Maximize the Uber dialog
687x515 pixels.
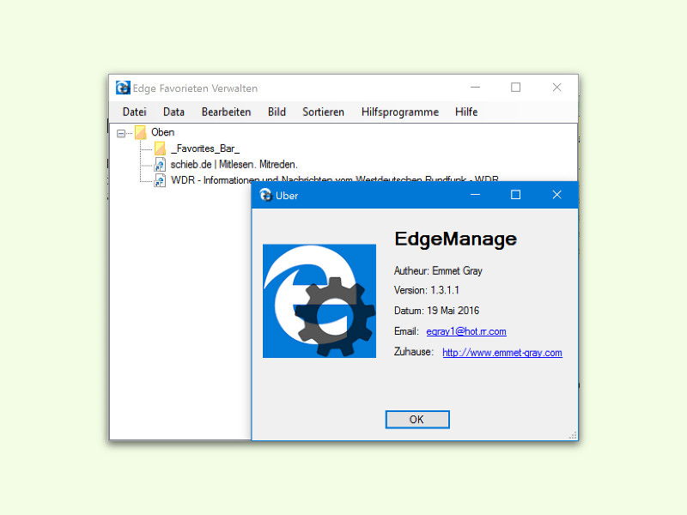pos(516,195)
